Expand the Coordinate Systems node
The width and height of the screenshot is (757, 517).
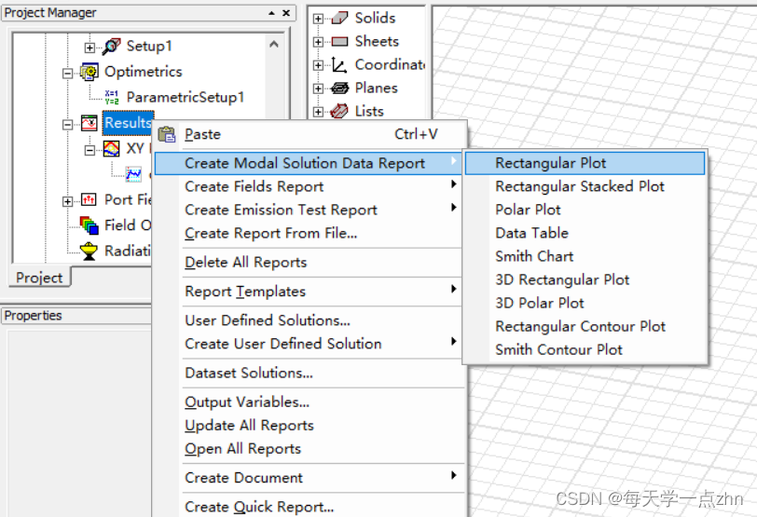point(318,65)
